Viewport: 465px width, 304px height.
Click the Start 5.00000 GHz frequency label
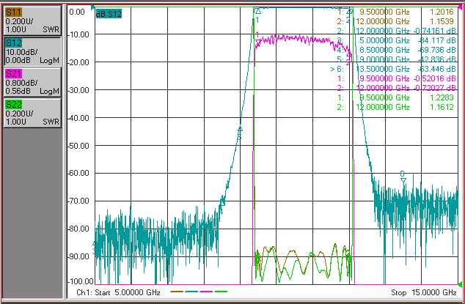(118, 293)
